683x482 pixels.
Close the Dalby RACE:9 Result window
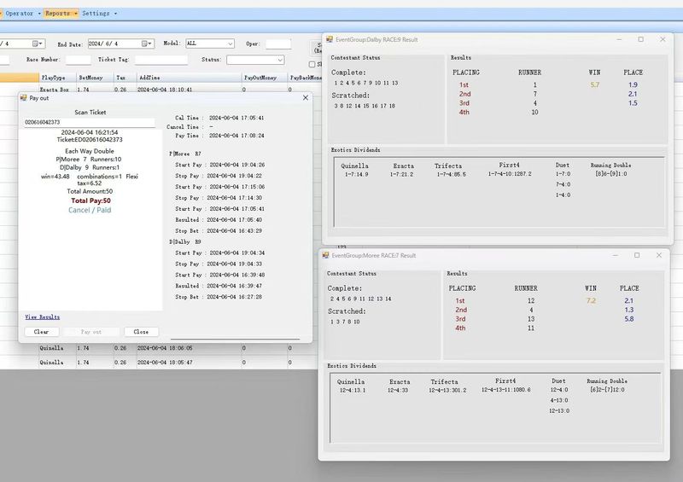click(x=663, y=39)
